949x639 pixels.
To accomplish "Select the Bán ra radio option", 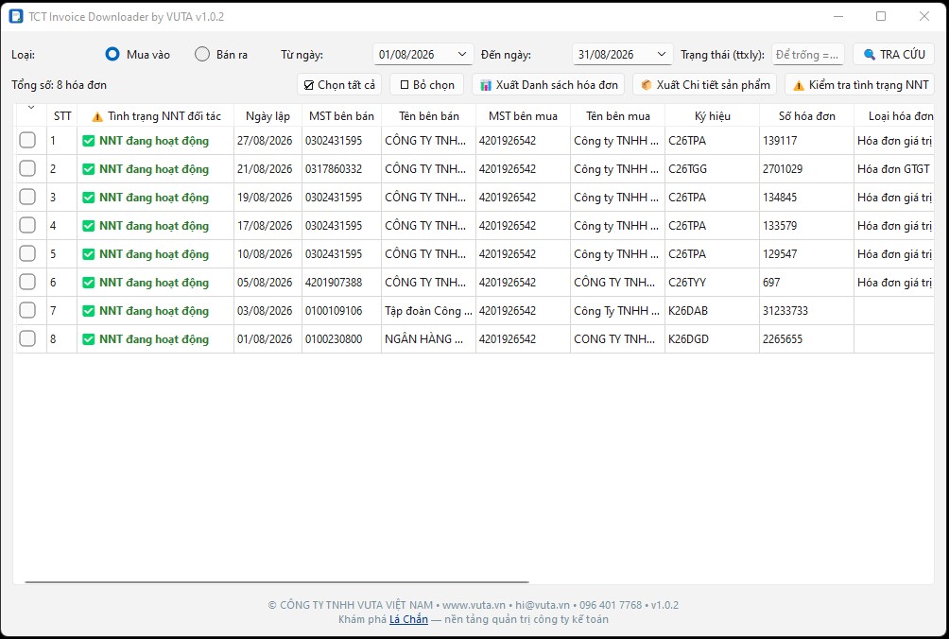I will point(202,55).
